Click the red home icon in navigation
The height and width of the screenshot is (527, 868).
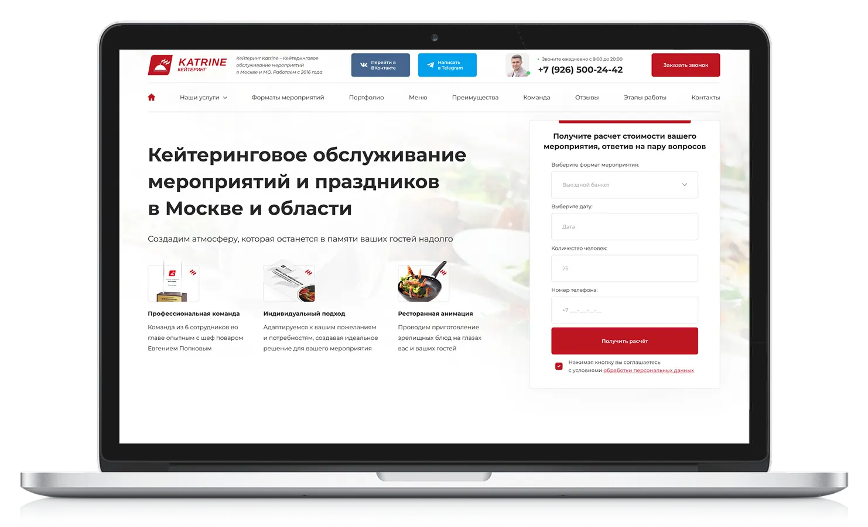click(151, 97)
